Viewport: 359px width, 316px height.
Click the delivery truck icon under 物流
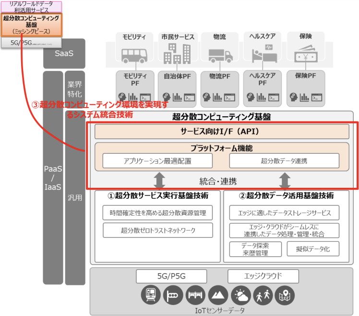[220, 54]
